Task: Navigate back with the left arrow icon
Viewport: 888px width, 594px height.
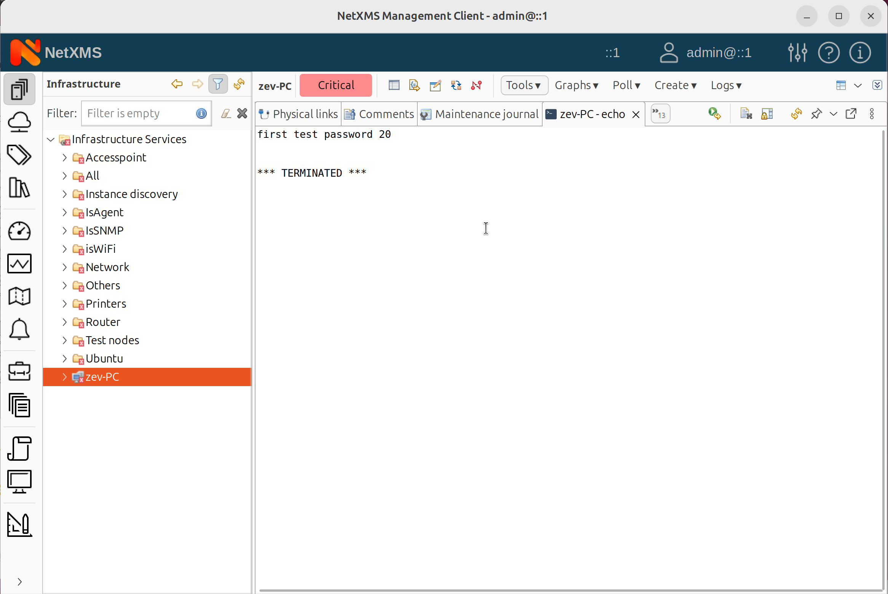Action: 177,84
